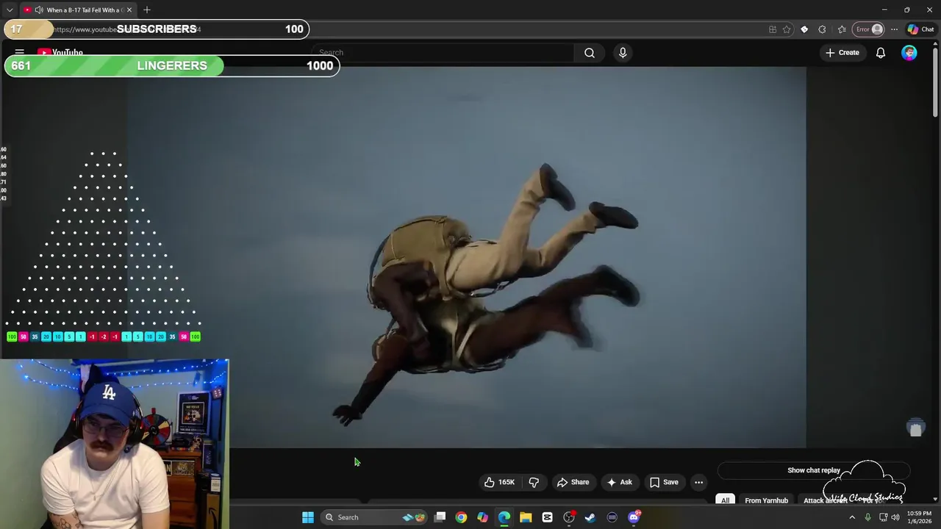
Task: Open File Explorer from the taskbar
Action: point(526,517)
